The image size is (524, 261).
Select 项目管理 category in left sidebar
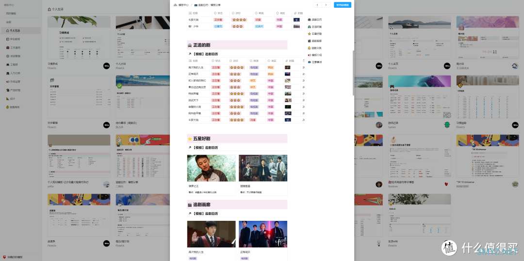click(20, 56)
